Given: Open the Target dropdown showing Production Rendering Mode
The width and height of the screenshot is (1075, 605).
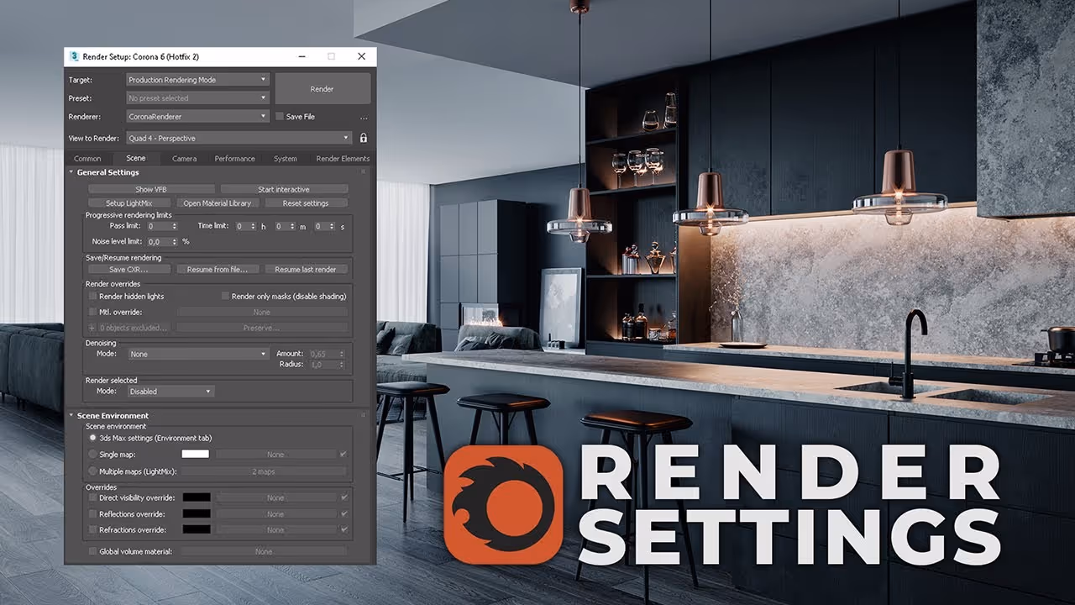Looking at the screenshot, I should 197,80.
